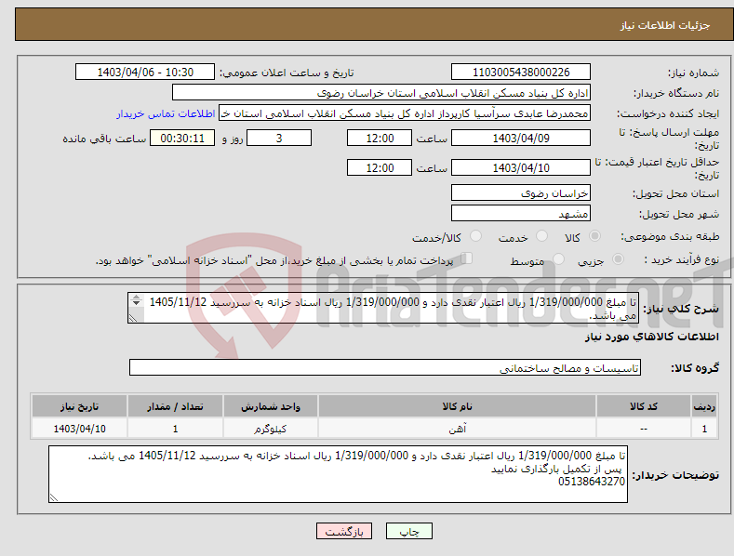Click the شرح کلی نیاز text area

pos(383,308)
